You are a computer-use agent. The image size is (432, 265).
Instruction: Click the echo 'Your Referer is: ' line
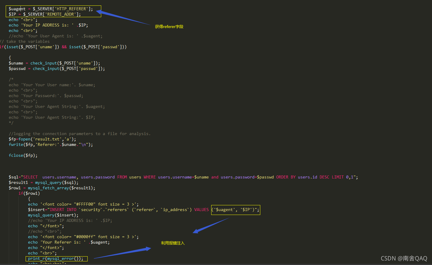69,242
